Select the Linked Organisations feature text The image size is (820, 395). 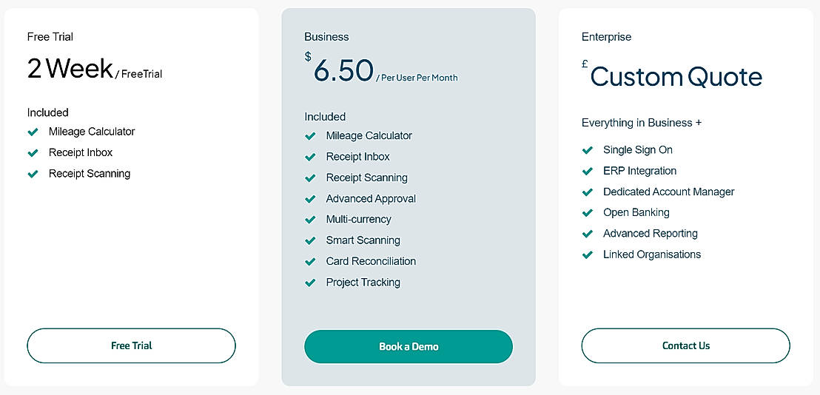pyautogui.click(x=651, y=254)
